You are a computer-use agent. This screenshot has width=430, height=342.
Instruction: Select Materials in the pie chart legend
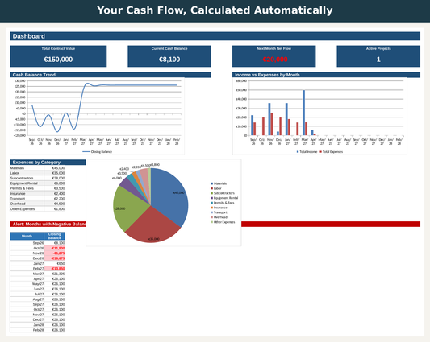pyautogui.click(x=219, y=183)
